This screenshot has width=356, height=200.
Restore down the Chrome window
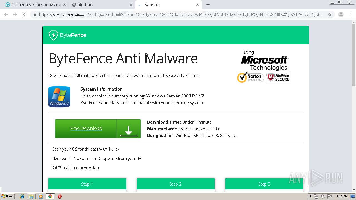(340, 2)
